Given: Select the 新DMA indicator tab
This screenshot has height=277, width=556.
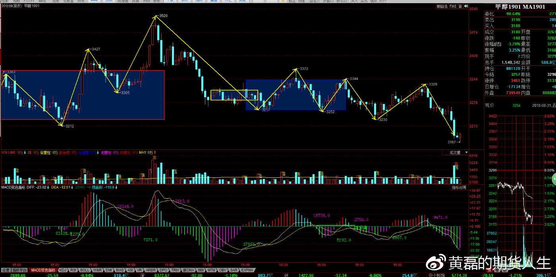Looking at the screenshot, I should pos(188,270).
